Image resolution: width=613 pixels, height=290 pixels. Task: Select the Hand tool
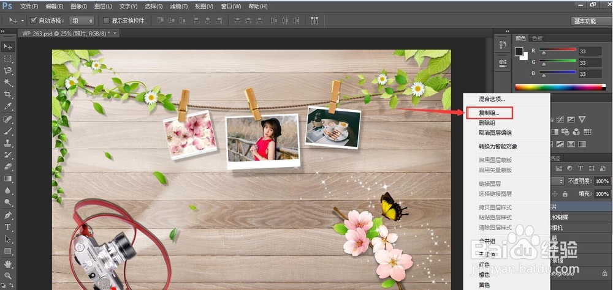[8, 264]
